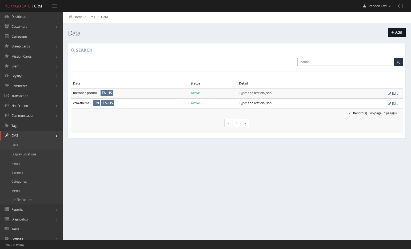Expand the Communication submenu chevron
Image resolution: width=411 pixels, height=249 pixels.
[56, 116]
